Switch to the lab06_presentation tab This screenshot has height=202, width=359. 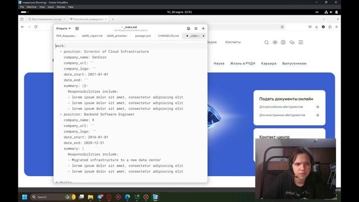[x=117, y=36]
